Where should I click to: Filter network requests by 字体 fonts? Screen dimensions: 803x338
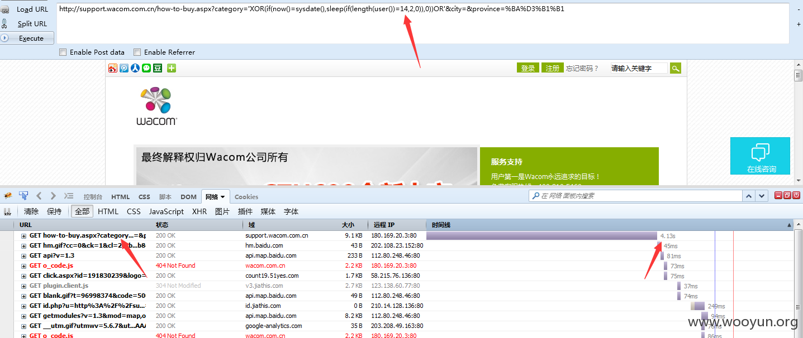(x=291, y=211)
